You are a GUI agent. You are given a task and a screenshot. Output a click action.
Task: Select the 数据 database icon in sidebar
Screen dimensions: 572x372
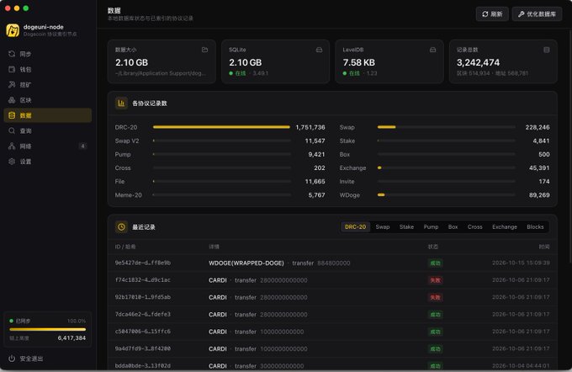[x=12, y=115]
